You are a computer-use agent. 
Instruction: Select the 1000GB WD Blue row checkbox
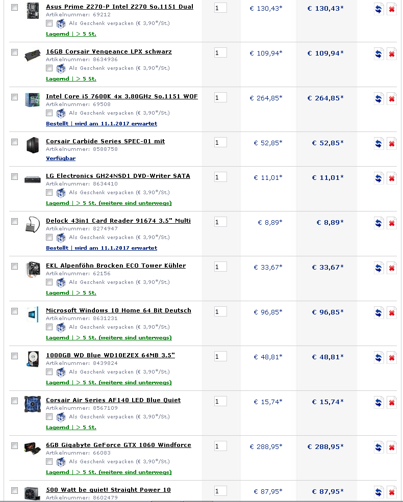click(14, 355)
